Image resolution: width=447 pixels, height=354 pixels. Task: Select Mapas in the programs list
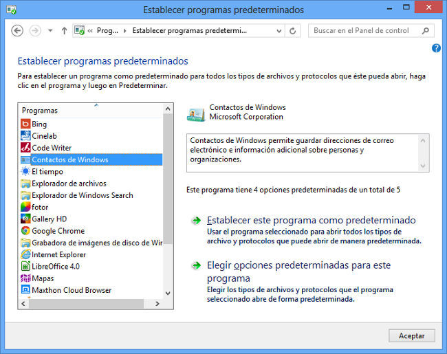[x=43, y=278]
